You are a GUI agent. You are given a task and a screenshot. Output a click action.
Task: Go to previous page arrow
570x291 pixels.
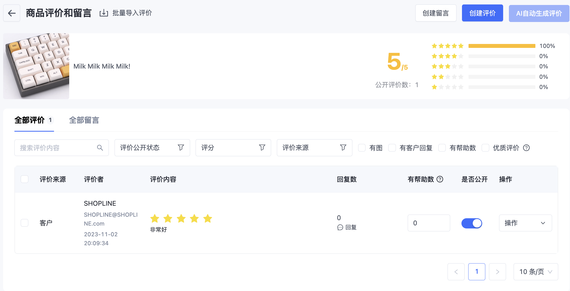pos(456,272)
